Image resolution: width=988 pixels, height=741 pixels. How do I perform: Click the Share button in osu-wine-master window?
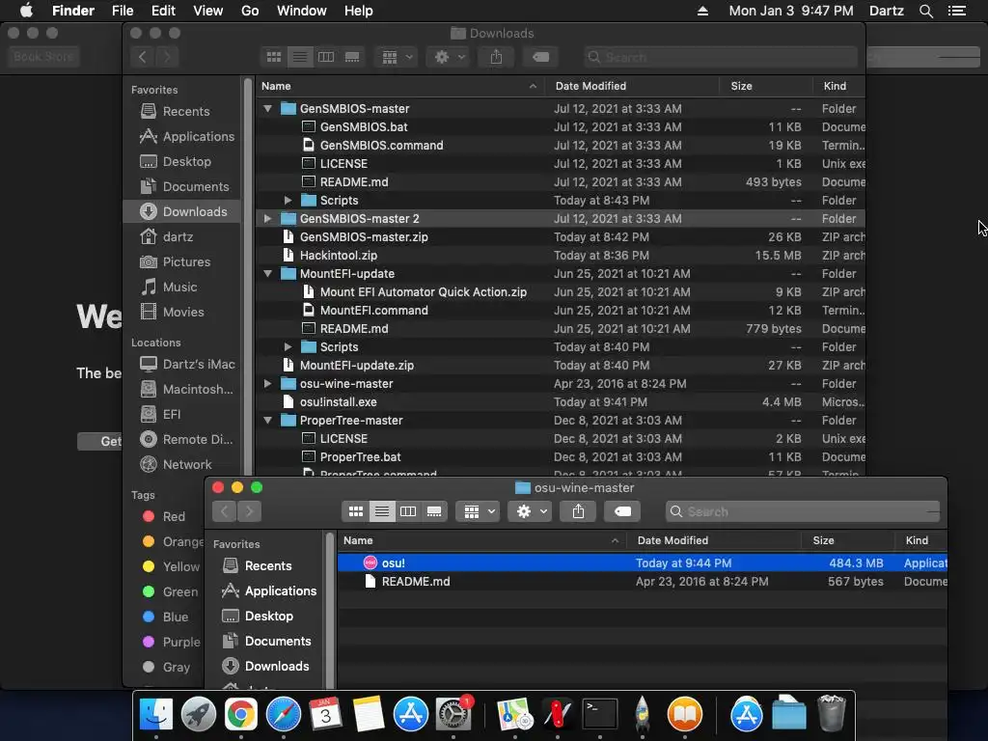click(x=579, y=511)
